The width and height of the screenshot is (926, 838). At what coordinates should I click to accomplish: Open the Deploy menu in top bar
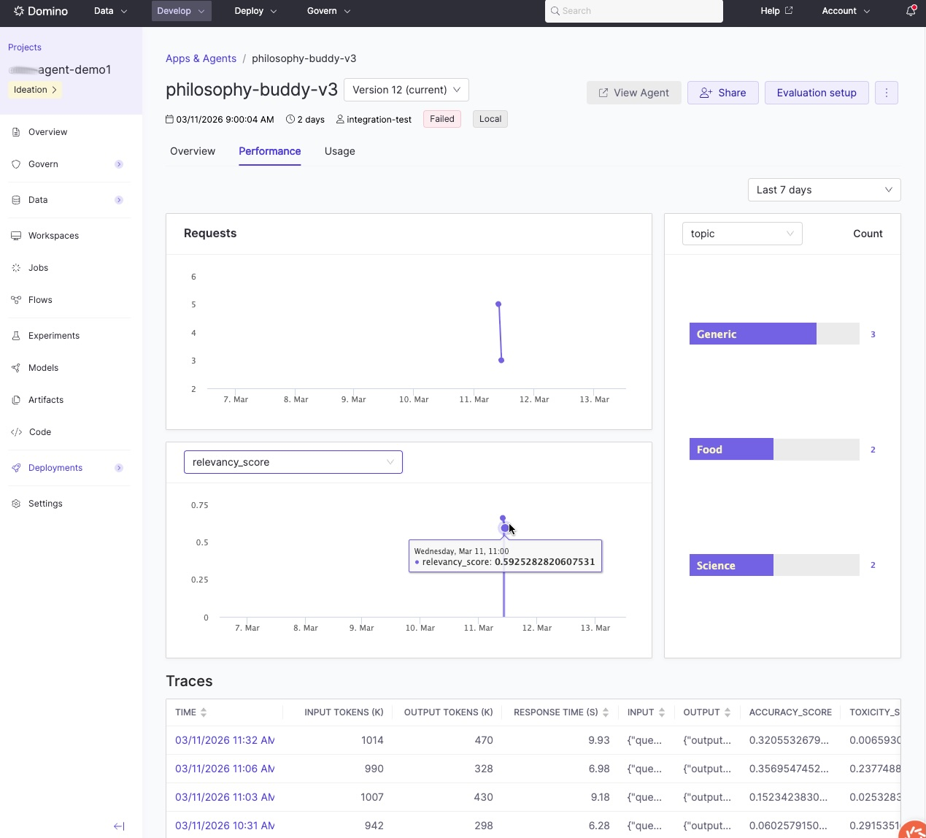point(255,11)
